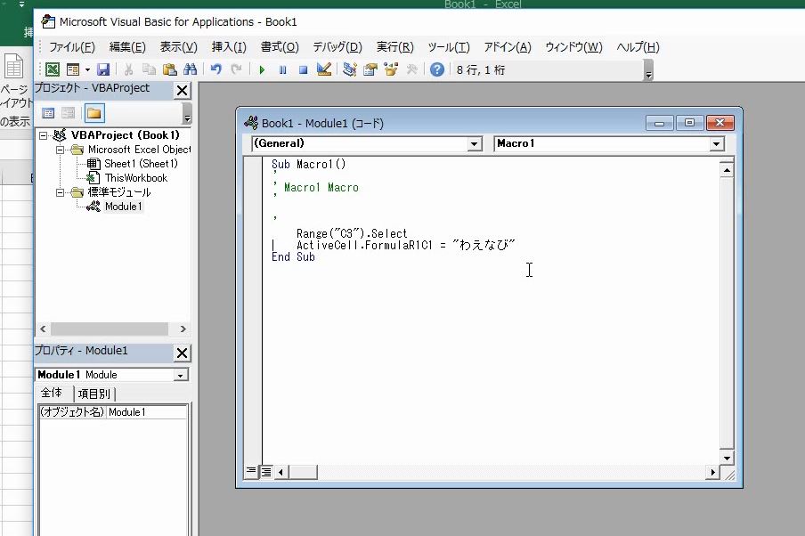Click the Paste clipboard icon
805x536 pixels.
point(169,69)
